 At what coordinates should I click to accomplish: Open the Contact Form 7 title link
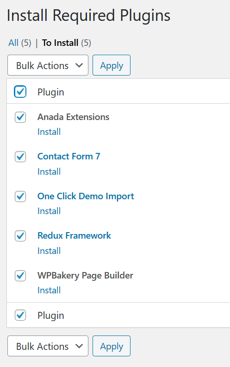[69, 156]
